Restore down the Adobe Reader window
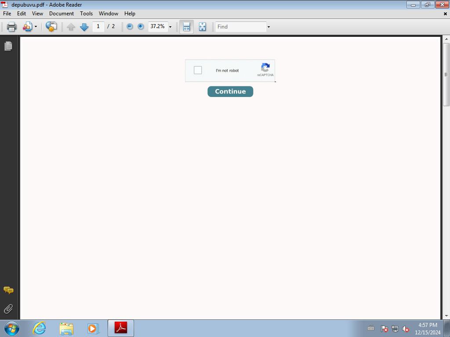Viewport: 450px width, 337px height. click(428, 4)
